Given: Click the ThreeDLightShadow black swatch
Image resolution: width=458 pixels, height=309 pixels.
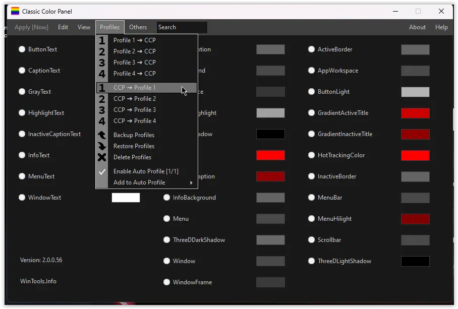Looking at the screenshot, I should pos(415,261).
